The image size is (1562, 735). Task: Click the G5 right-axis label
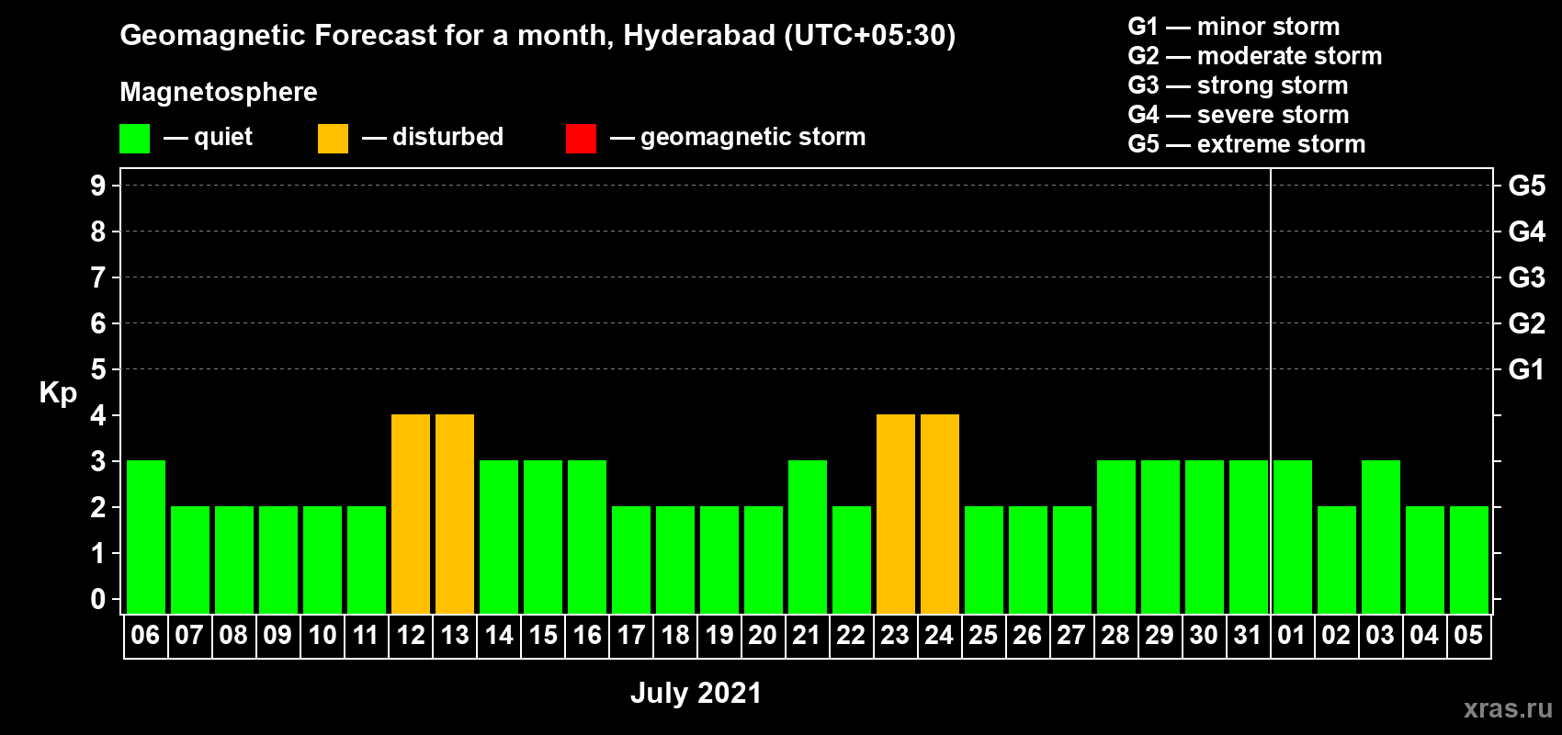(x=1527, y=186)
